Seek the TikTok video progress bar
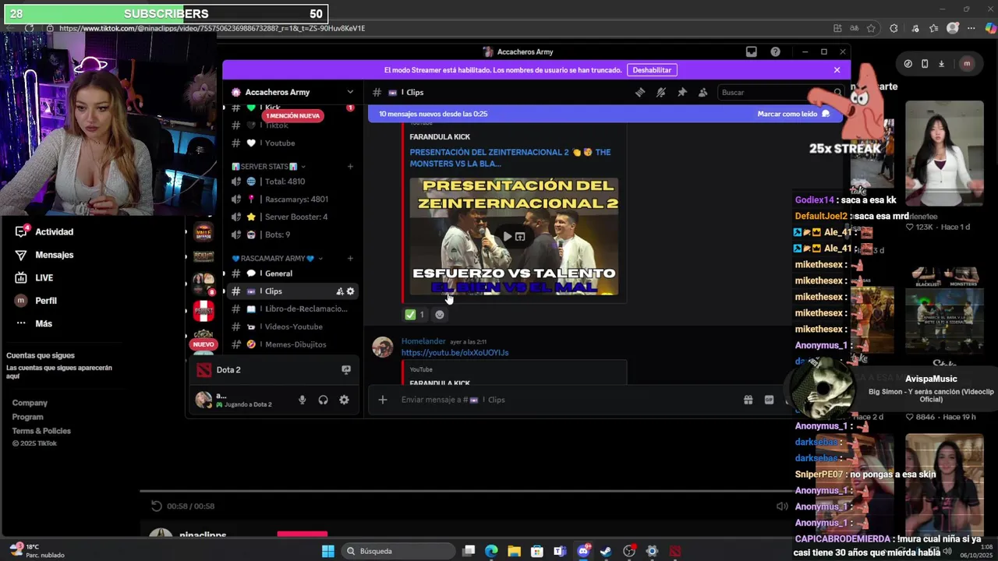Image resolution: width=998 pixels, height=561 pixels. (x=465, y=492)
